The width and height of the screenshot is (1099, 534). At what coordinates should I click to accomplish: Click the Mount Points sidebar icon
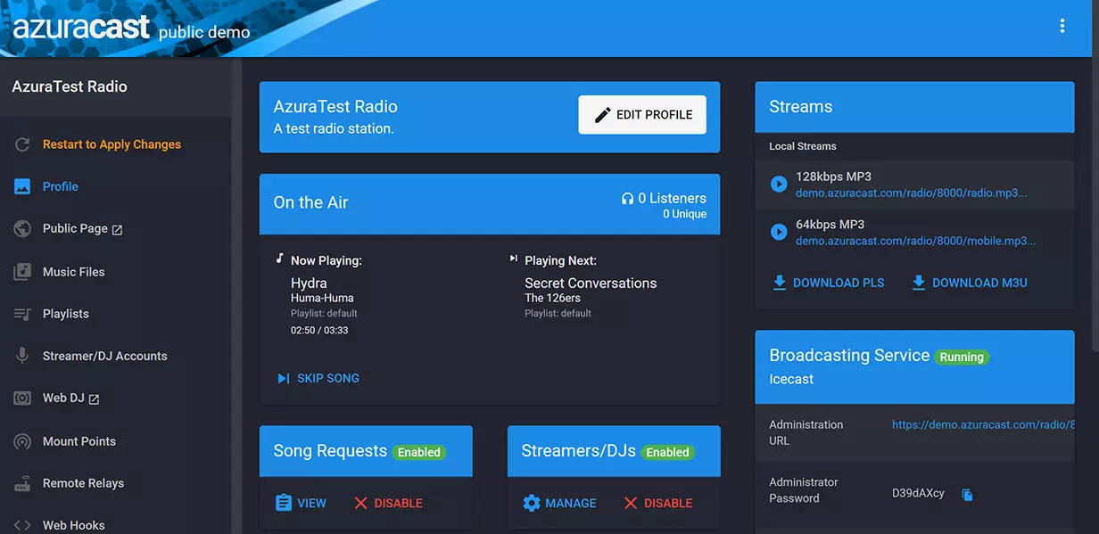pyautogui.click(x=22, y=441)
